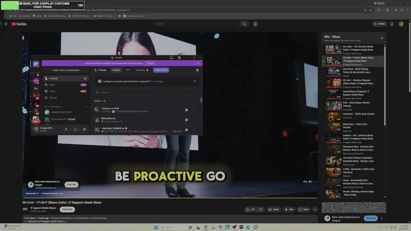The height and width of the screenshot is (231, 411).
Task: Focus the Discord friends Search field
Action: 147,92
